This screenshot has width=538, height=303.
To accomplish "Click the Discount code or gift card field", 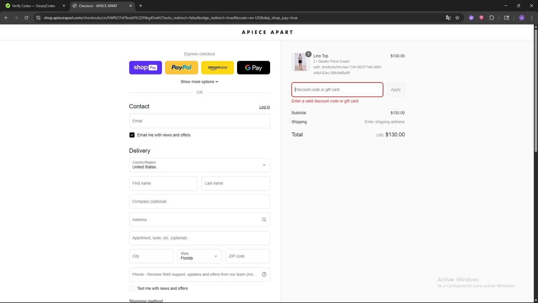I will 337,90.
